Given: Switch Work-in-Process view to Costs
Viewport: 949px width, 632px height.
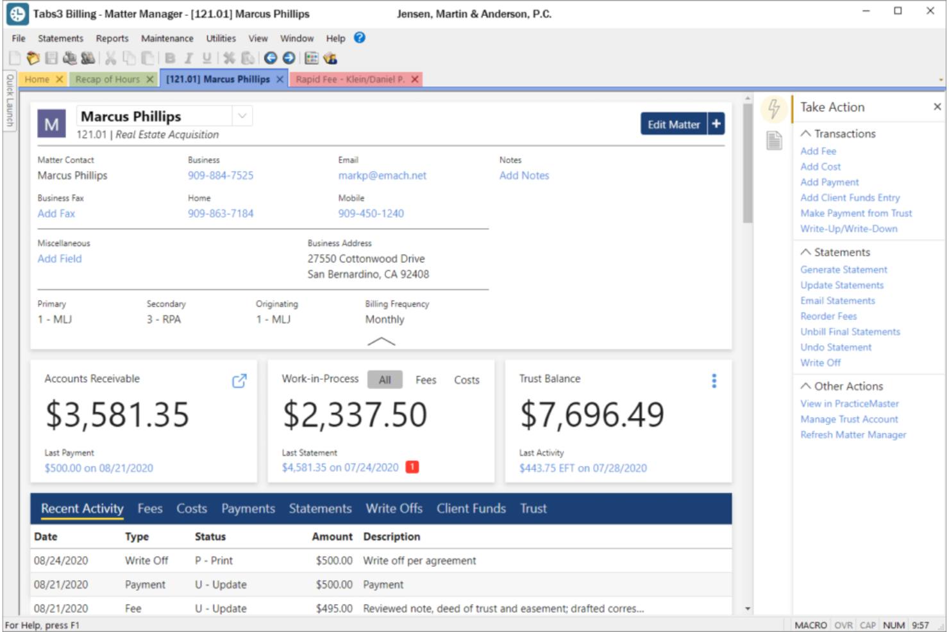Looking at the screenshot, I should point(466,380).
